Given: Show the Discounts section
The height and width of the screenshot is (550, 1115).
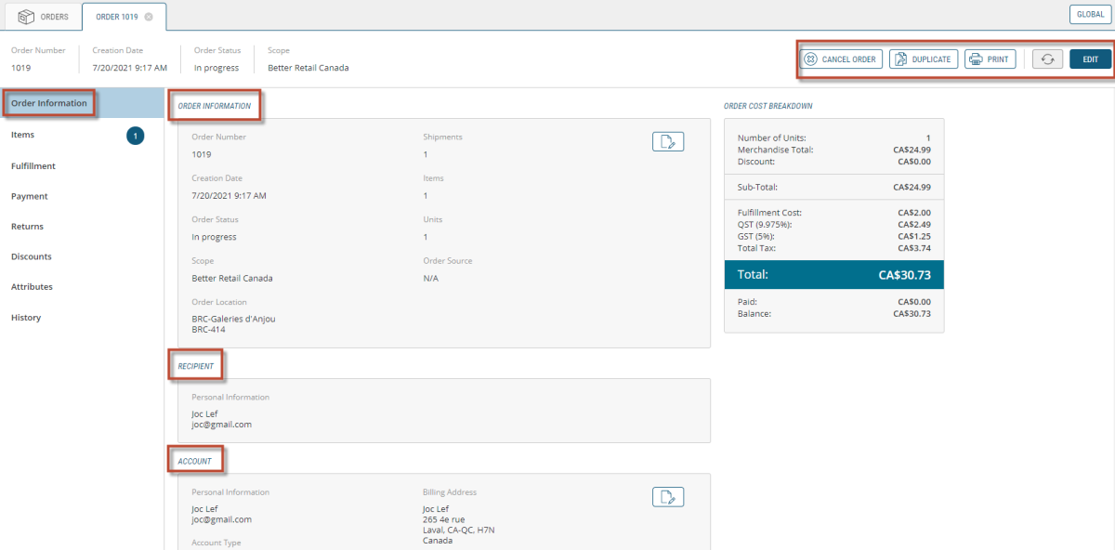Looking at the screenshot, I should (x=32, y=257).
